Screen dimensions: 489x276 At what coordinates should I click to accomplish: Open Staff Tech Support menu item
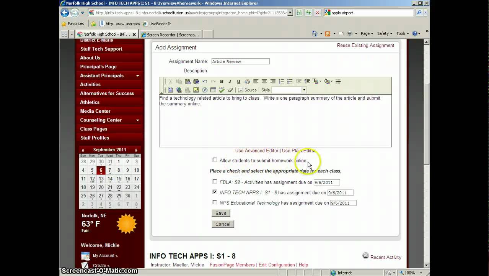[101, 49]
